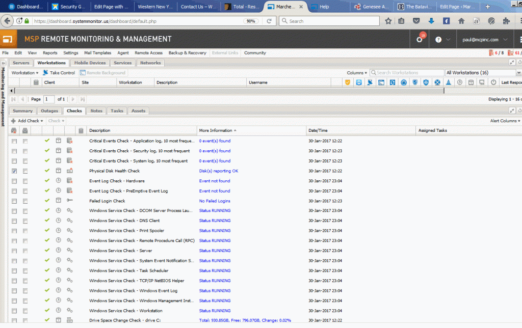Tick the checkbox for Critical Events Check Security log

click(14, 151)
